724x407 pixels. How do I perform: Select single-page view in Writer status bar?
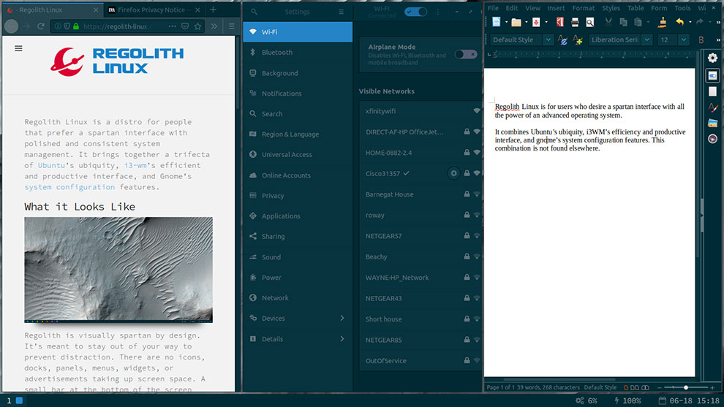click(x=626, y=387)
